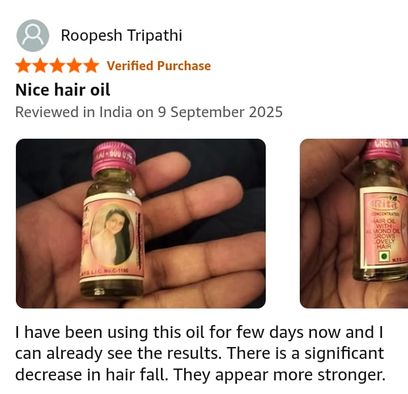The height and width of the screenshot is (394, 408).
Task: Click the fourth orange rating star
Action: 74,66
